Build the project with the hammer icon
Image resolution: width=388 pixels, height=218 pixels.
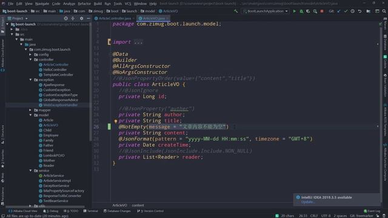(x=236, y=11)
